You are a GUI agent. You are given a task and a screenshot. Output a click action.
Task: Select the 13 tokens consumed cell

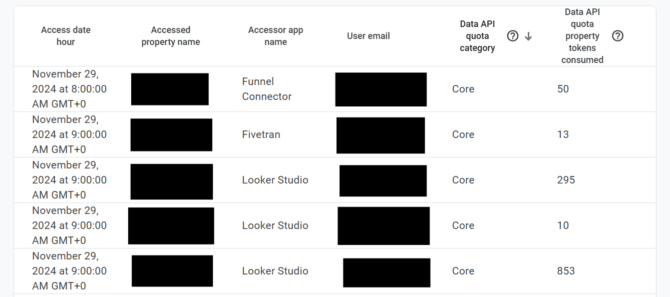563,134
